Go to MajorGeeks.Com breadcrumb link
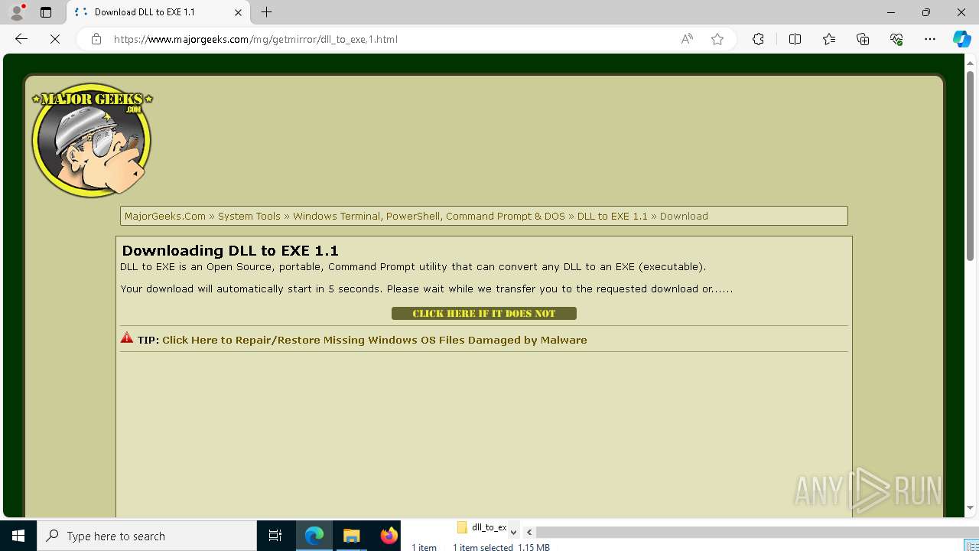This screenshot has height=551, width=979. [x=165, y=216]
